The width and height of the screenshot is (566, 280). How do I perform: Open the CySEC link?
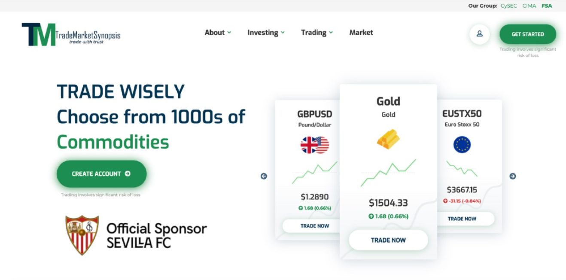click(x=508, y=6)
